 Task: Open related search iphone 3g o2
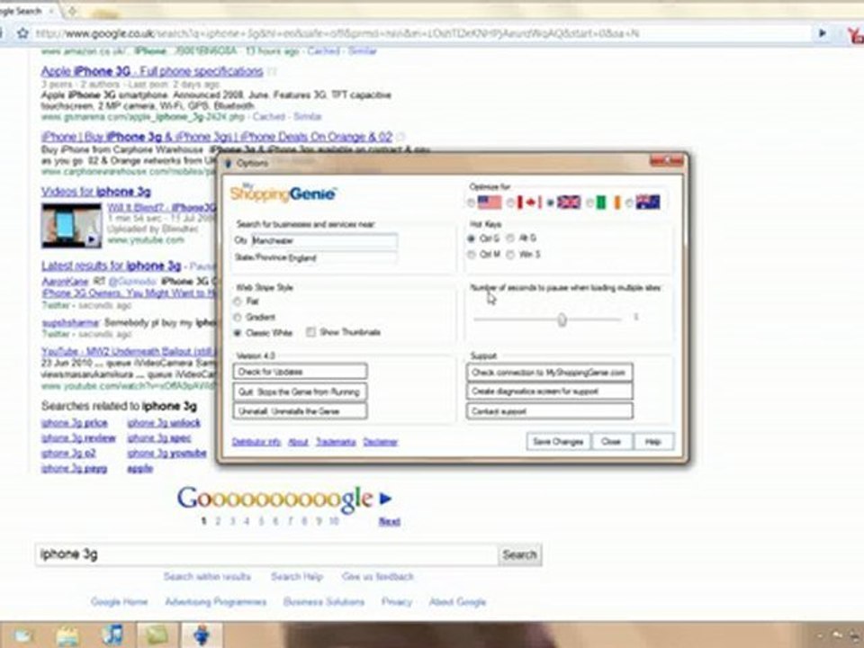click(x=68, y=454)
